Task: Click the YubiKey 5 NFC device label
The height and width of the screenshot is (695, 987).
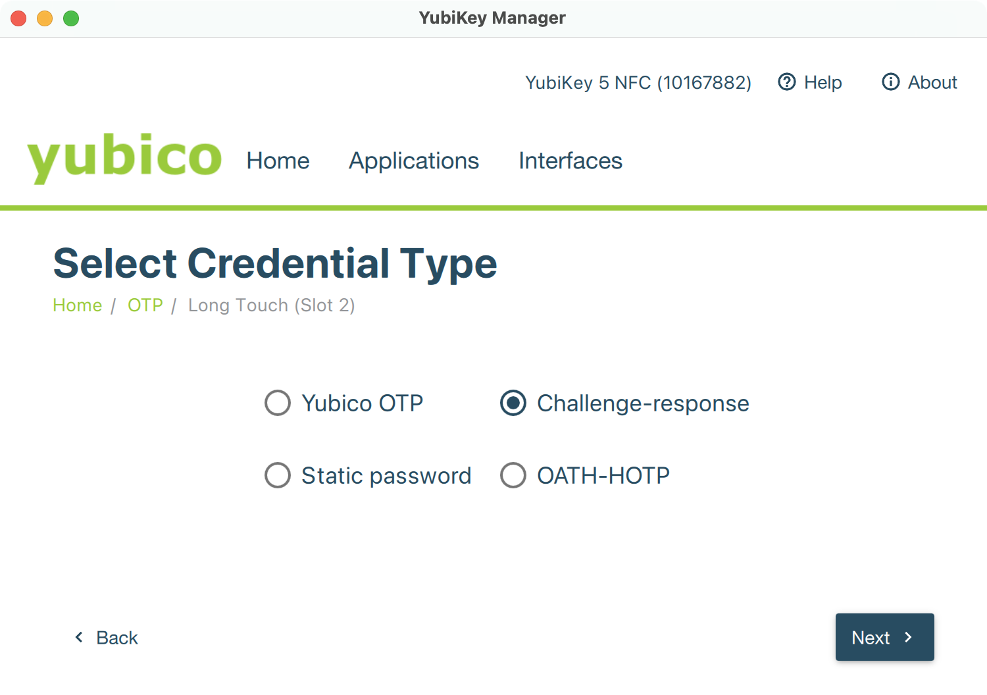Action: 638,82
